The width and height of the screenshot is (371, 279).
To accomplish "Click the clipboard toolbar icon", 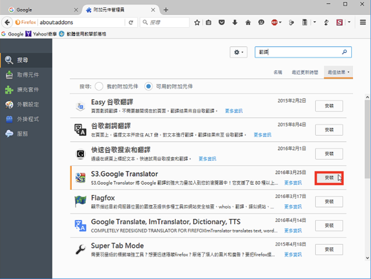I will [x=305, y=22].
